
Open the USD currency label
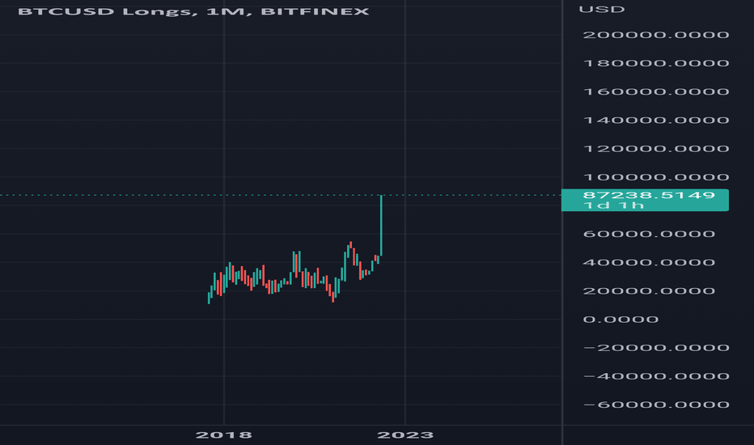602,10
